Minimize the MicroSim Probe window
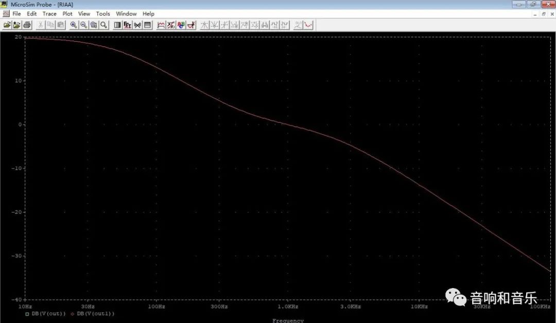The height and width of the screenshot is (323, 556). pos(519,4)
